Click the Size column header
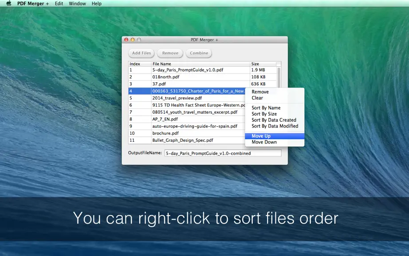 [x=263, y=64]
